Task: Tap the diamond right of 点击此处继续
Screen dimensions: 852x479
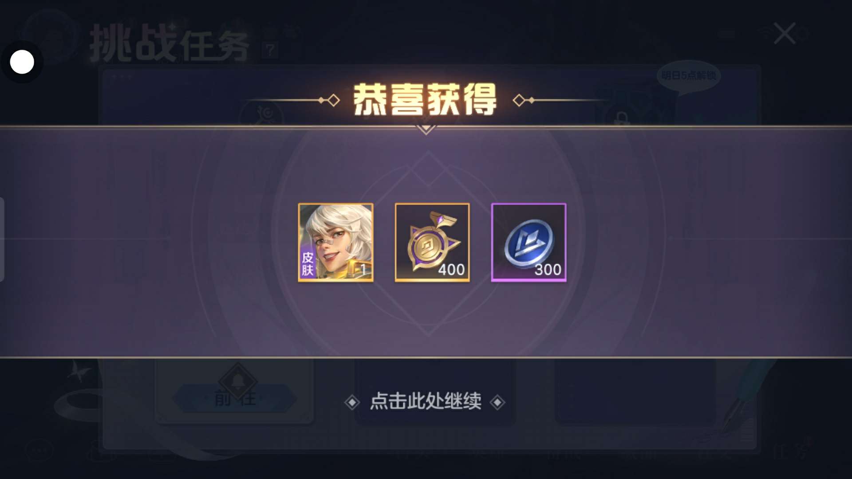Action: pyautogui.click(x=497, y=402)
